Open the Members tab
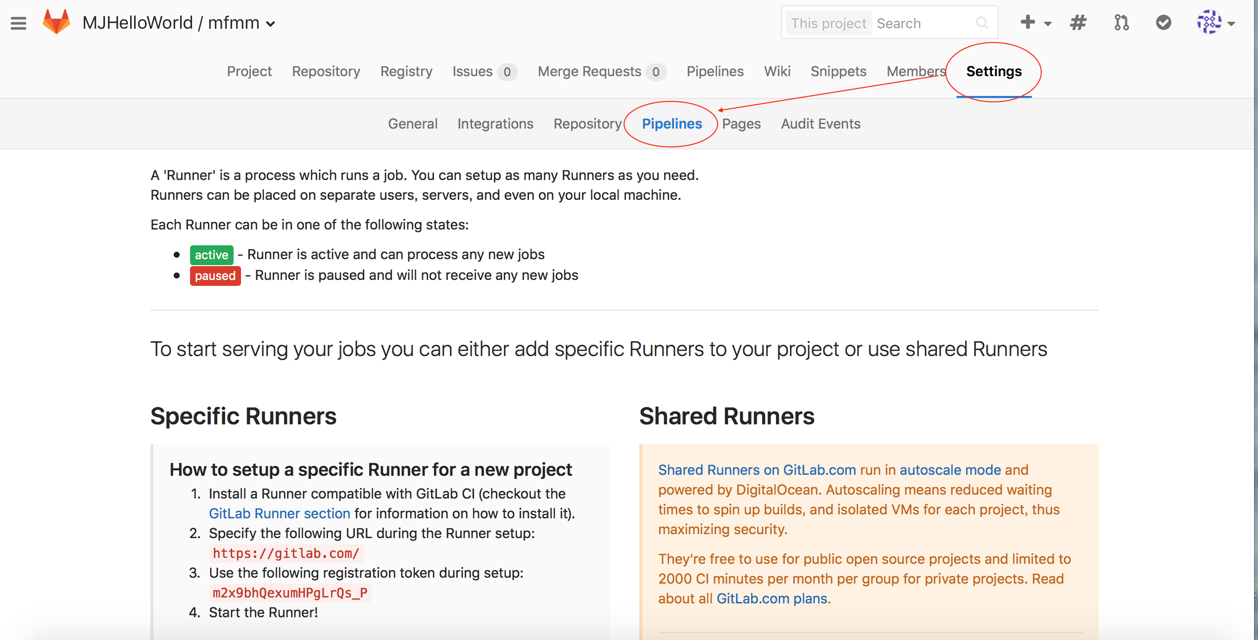Viewport: 1258px width, 640px height. pyautogui.click(x=916, y=71)
